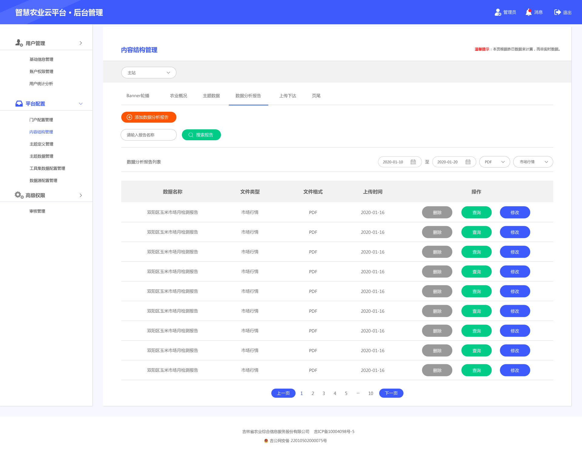Viewport: 582px width, 456px height.
Task: Open the start date calendar icon
Action: click(413, 162)
